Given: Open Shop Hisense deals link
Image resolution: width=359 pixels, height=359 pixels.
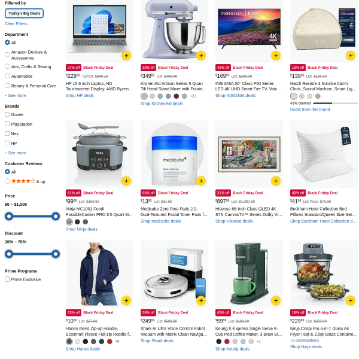Looking at the screenshot, I should click(234, 221).
